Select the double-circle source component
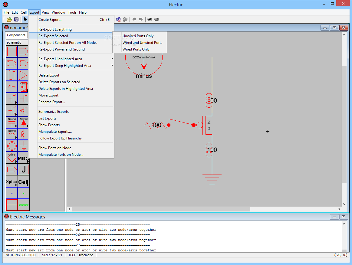This screenshot has width=352, height=265. coord(12,146)
